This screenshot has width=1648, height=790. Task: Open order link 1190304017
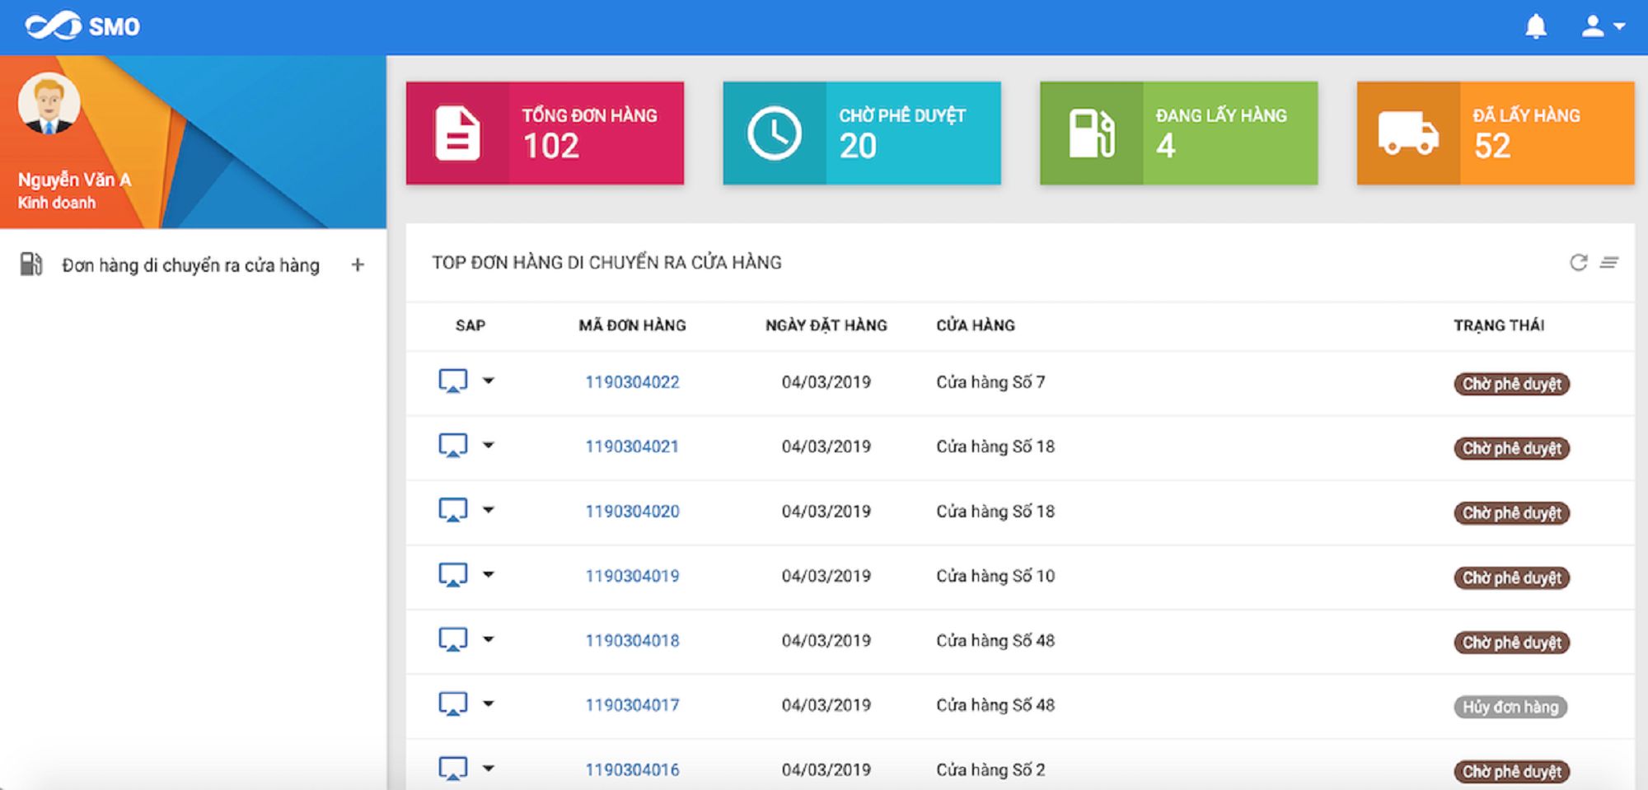[x=632, y=705]
